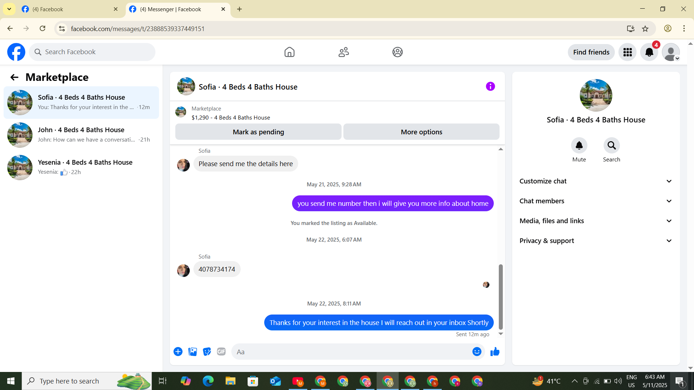Open Windows Start menu
The height and width of the screenshot is (390, 694).
[11, 381]
